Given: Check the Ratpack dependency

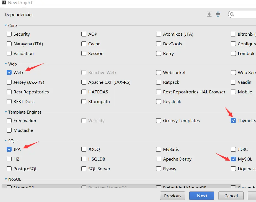Looking at the screenshot, I should point(159,82).
